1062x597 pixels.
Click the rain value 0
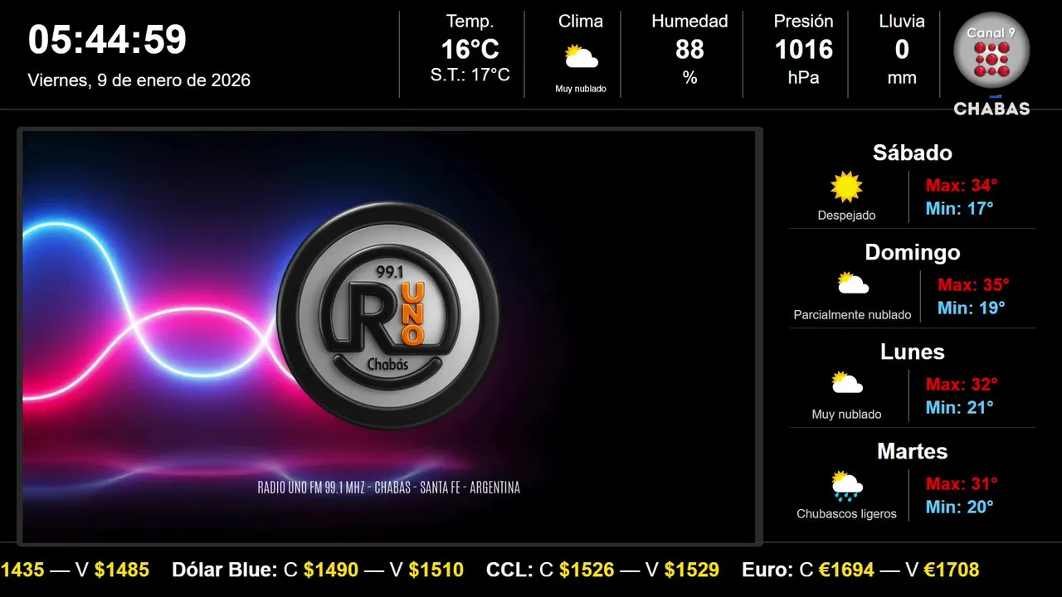point(902,50)
